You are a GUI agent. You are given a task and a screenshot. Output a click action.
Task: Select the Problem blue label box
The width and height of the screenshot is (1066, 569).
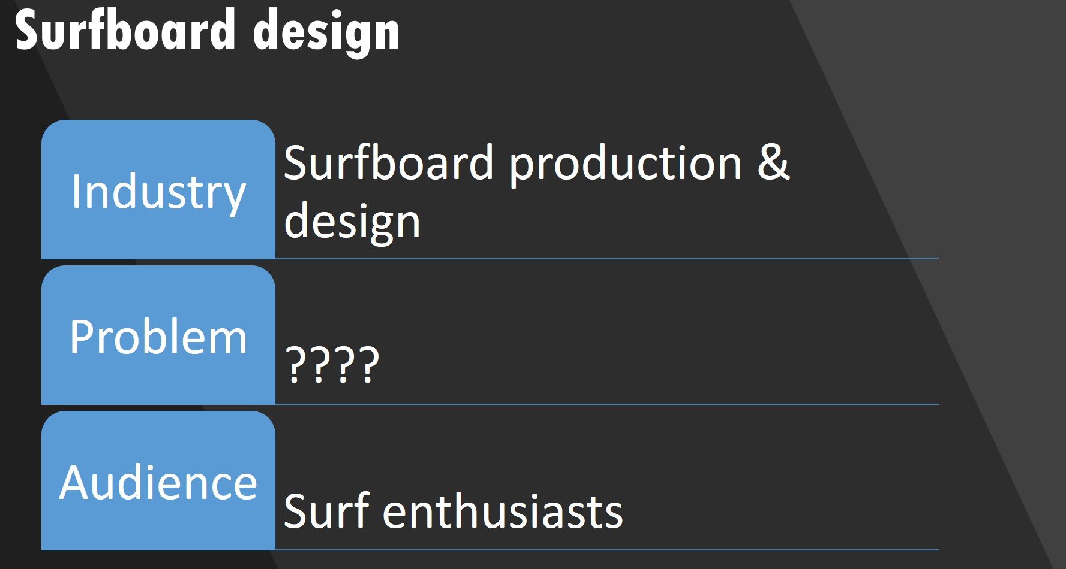point(158,336)
